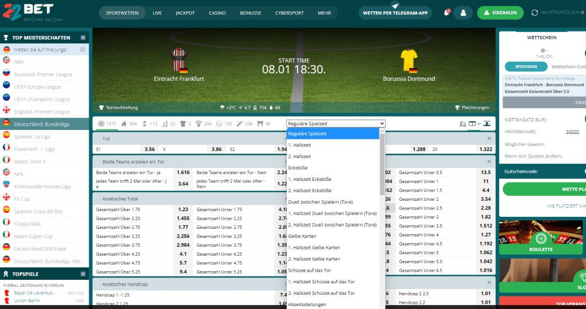This screenshot has height=309, width=586.
Task: Click Speichern in bet slip
Action: click(526, 66)
